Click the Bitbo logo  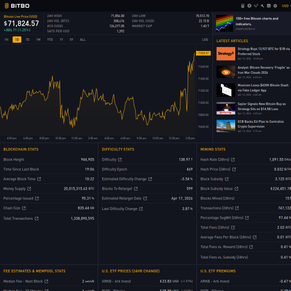click(17, 6)
